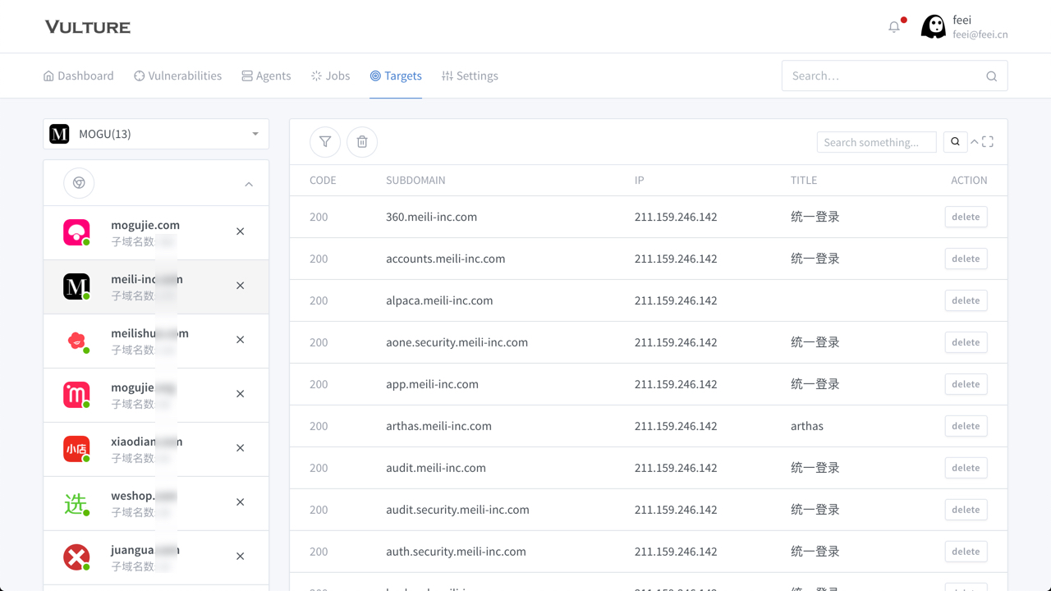Image resolution: width=1051 pixels, height=591 pixels.
Task: Click the table search magnifier button
Action: [x=955, y=142]
